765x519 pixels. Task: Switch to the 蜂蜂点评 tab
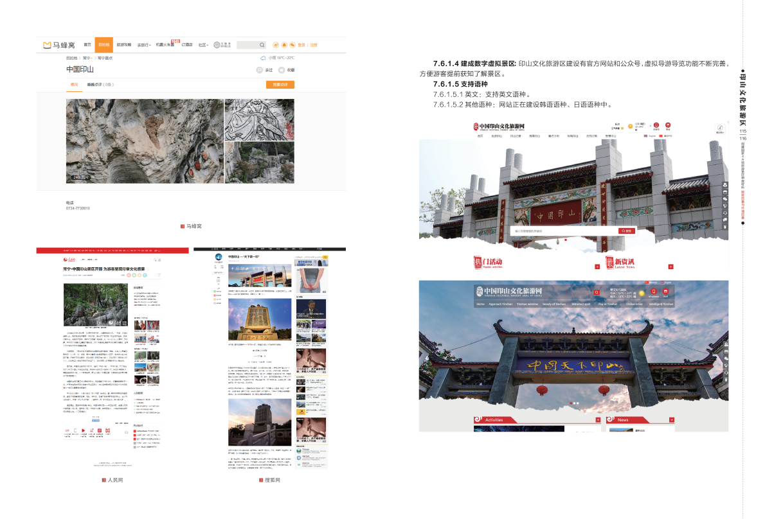coord(100,85)
